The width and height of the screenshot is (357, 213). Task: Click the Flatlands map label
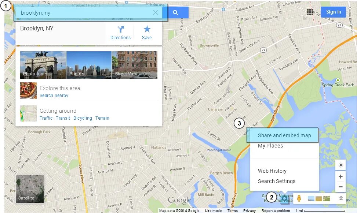[159, 147]
